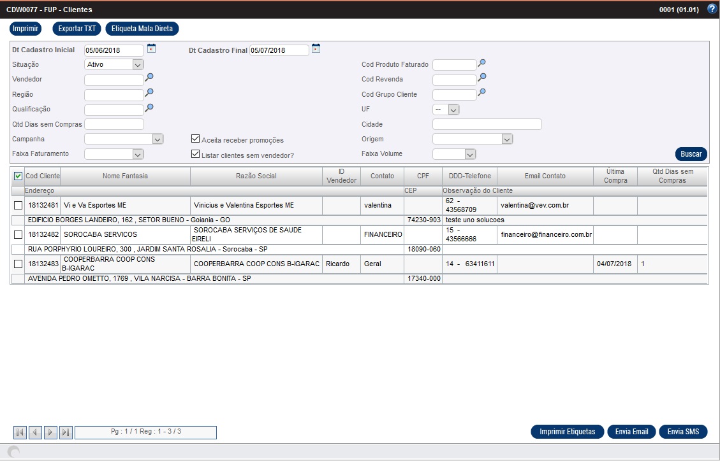Open Cod Produto Faturado lookup icon
This screenshot has height=461, width=720.
pyautogui.click(x=482, y=63)
